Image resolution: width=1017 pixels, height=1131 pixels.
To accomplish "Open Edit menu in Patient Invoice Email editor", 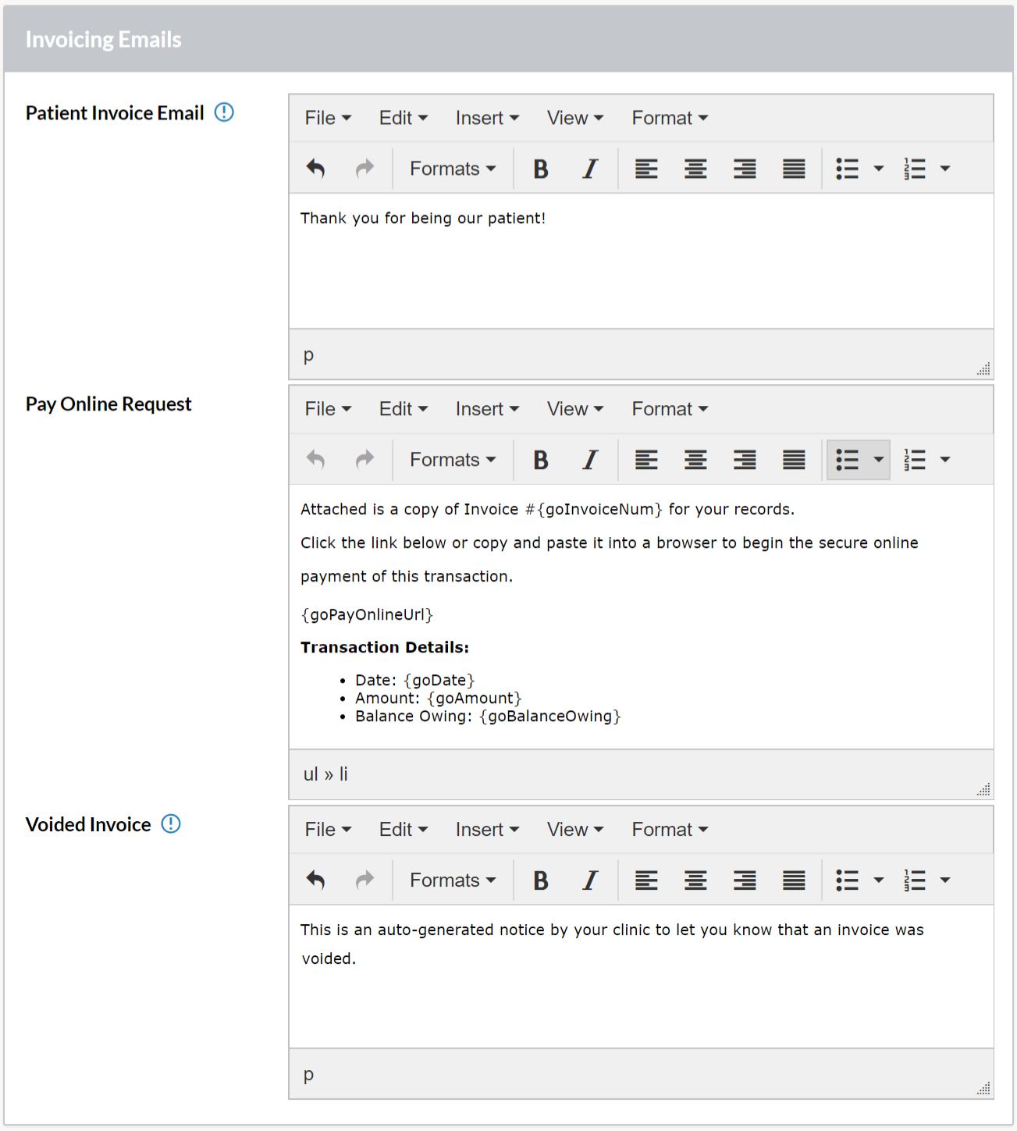I will [x=404, y=118].
